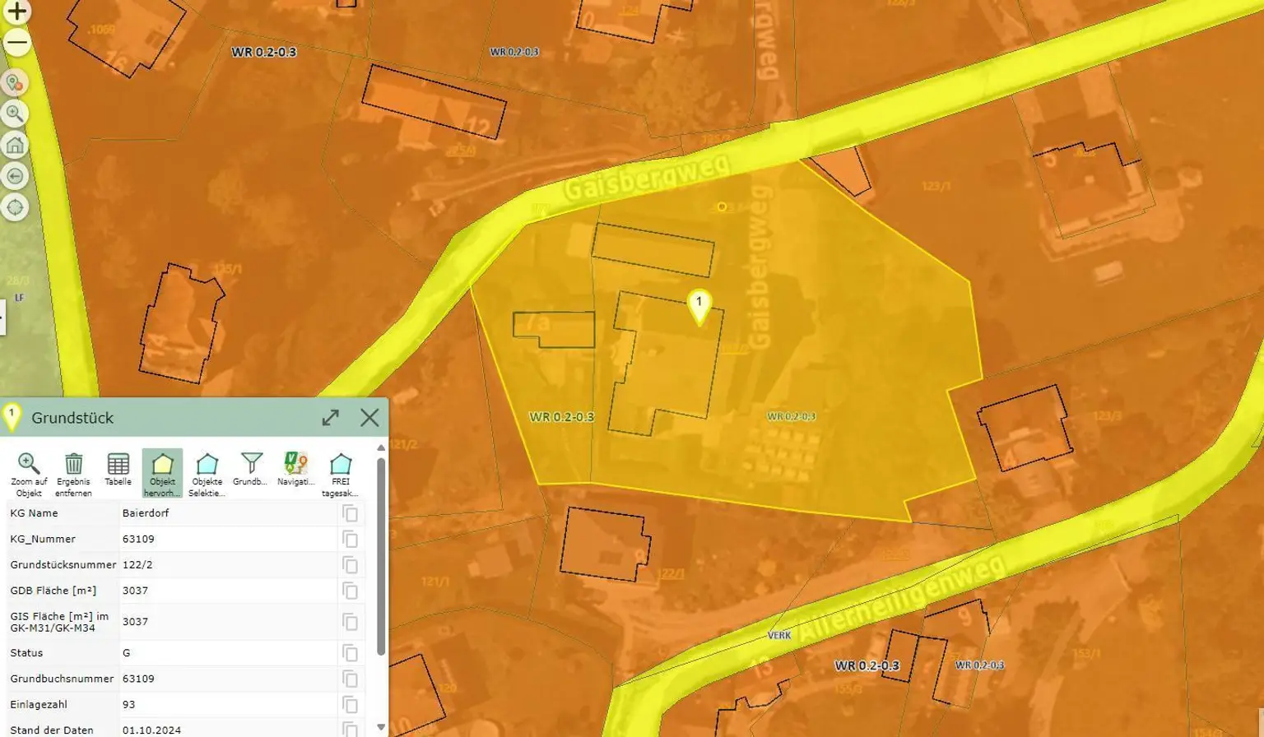Open the magnifier search tool on map
1264x737 pixels.
tap(15, 114)
